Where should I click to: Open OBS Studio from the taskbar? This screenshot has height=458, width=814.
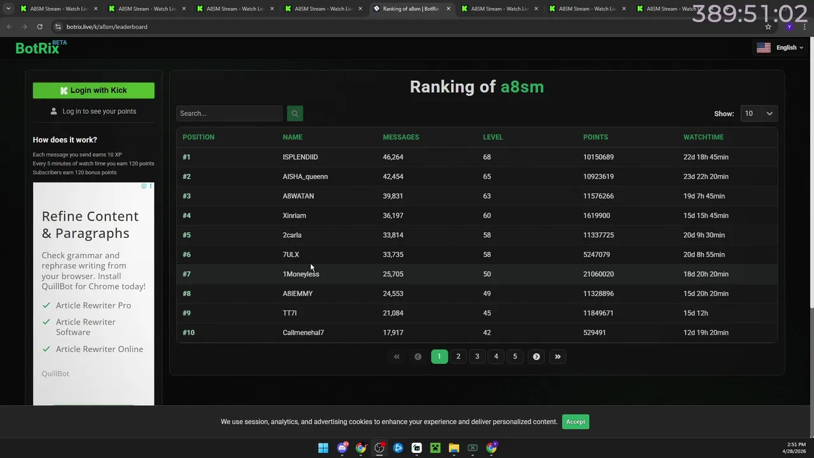(x=380, y=448)
